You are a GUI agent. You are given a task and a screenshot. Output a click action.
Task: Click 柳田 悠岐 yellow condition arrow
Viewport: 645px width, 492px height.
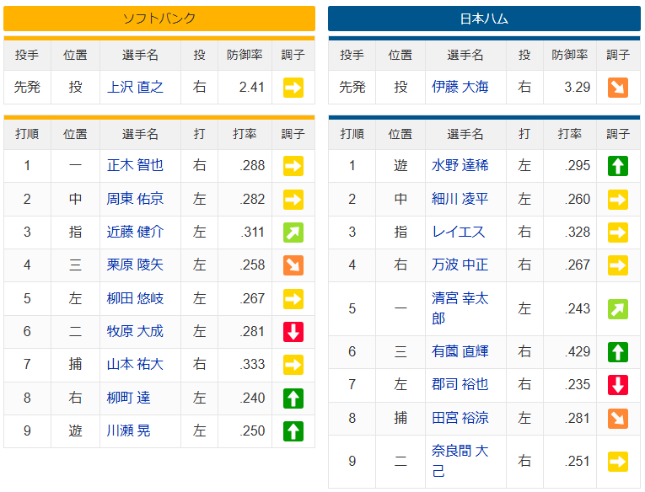tap(293, 299)
